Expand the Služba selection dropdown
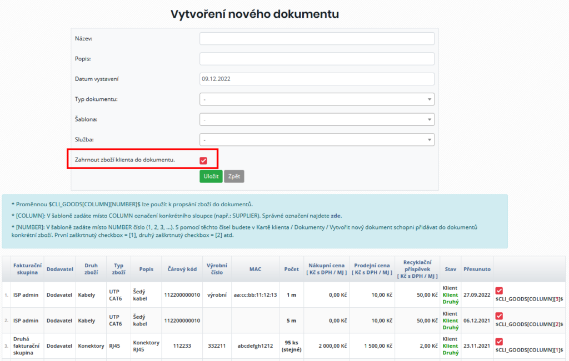The height and width of the screenshot is (361, 569). [x=317, y=139]
